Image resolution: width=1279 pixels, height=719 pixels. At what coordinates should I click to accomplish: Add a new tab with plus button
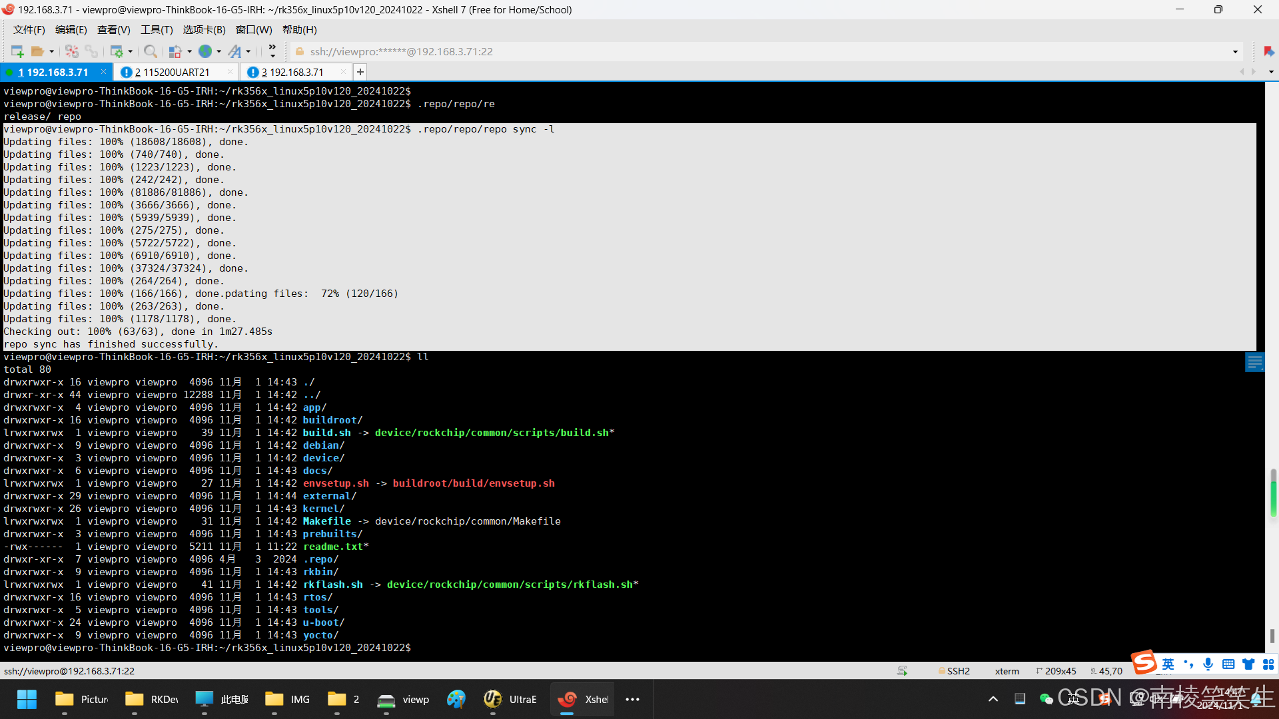pos(360,72)
